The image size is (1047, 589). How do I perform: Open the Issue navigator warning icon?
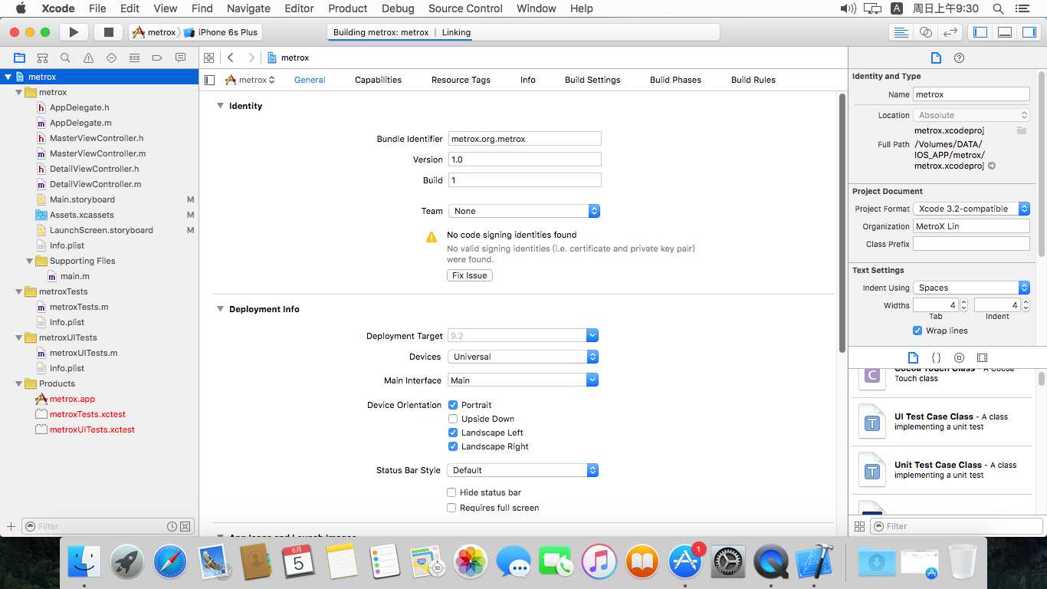click(88, 58)
